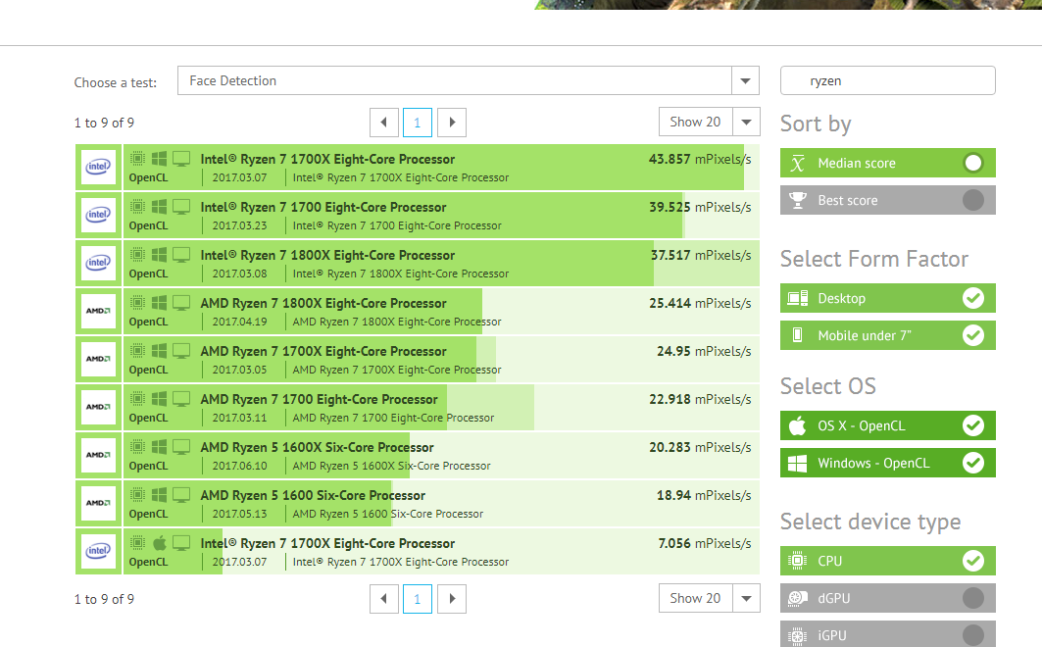Click the 25.414 mPixels/s score
The image size is (1042, 647).
pos(700,303)
